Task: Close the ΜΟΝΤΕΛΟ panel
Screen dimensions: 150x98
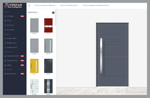Action: coord(53,13)
